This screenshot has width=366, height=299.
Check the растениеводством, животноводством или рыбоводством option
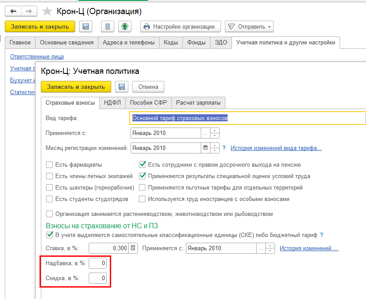click(50, 214)
